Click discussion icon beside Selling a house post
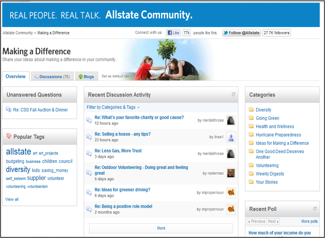Image resolution: width=325 pixels, height=238 pixels. click(x=89, y=137)
